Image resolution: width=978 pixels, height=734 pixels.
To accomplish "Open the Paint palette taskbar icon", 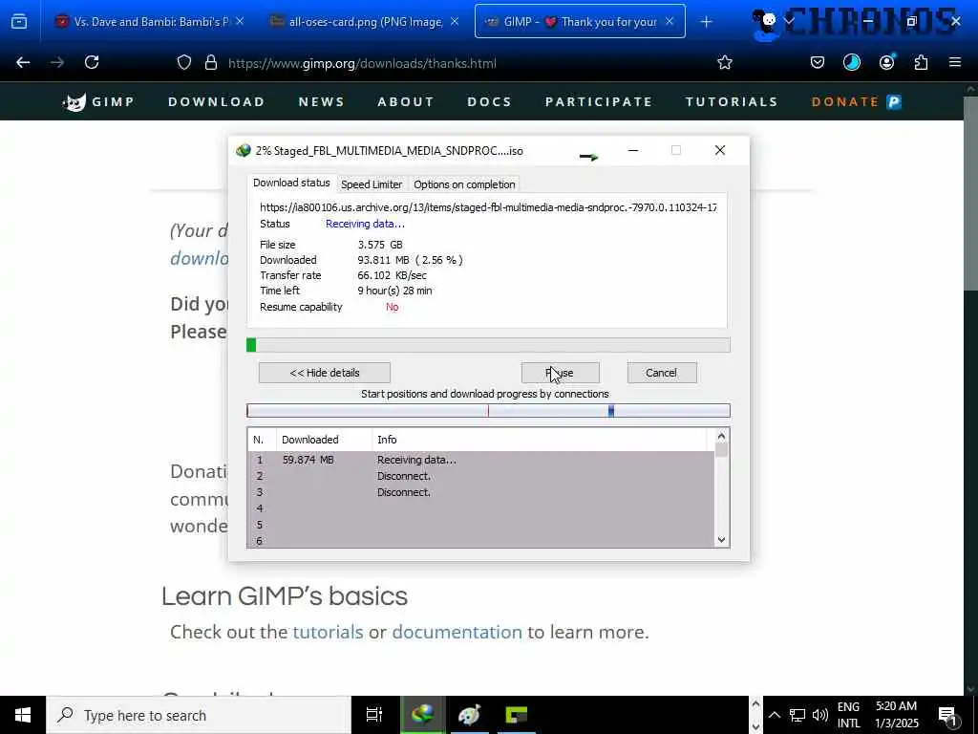I will (x=469, y=715).
